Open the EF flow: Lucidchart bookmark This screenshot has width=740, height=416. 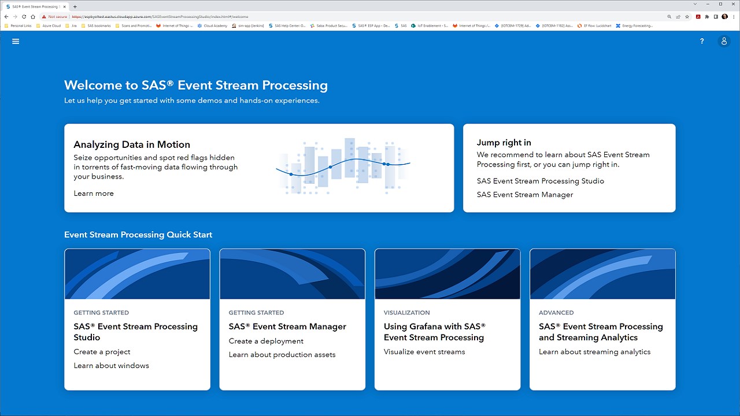595,26
